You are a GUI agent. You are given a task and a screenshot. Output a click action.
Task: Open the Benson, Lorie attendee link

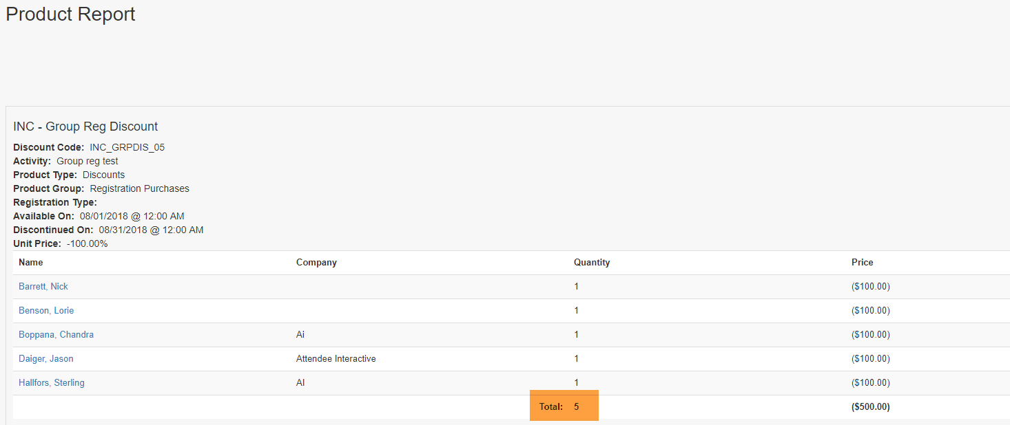click(46, 310)
